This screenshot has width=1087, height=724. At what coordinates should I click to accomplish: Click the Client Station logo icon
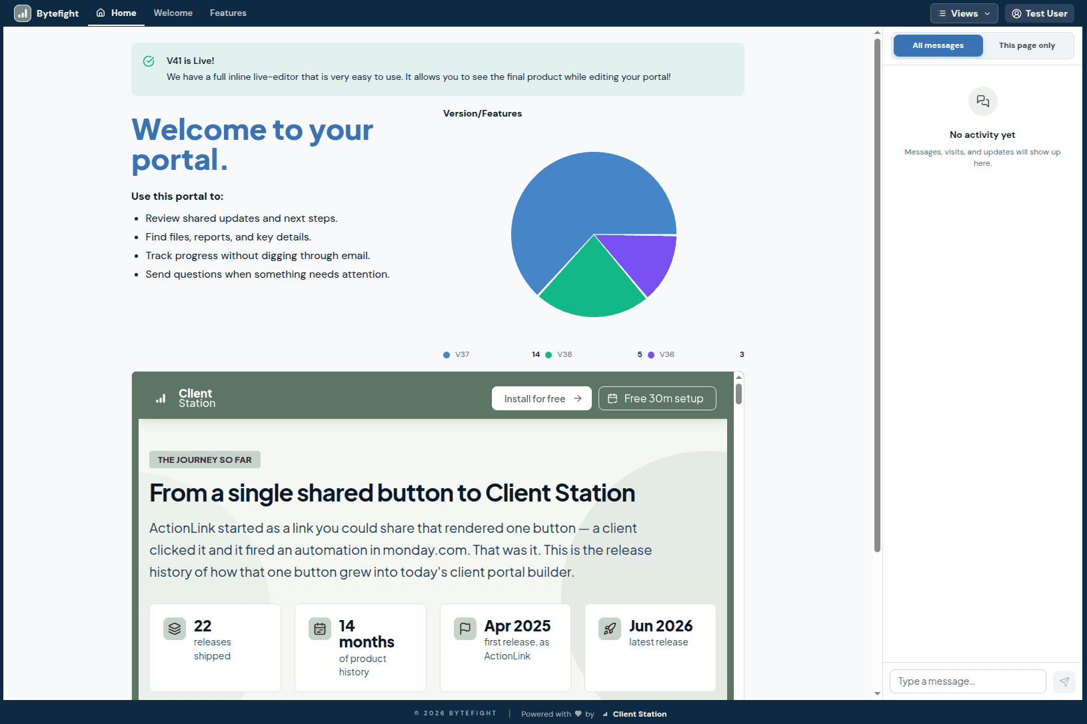tap(161, 398)
